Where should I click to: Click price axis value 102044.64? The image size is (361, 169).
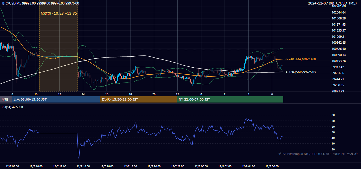[339, 12]
